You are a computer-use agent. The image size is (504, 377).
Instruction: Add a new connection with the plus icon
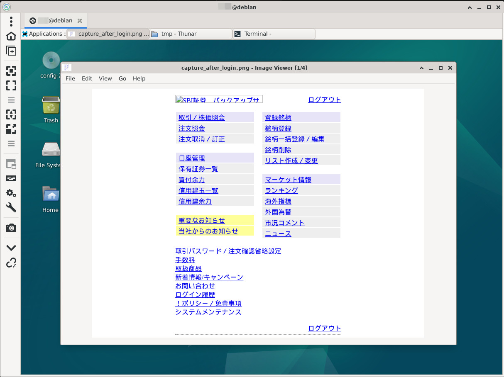point(11,51)
